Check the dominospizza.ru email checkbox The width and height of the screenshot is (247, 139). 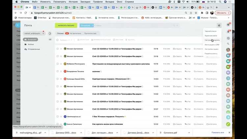click(58, 117)
